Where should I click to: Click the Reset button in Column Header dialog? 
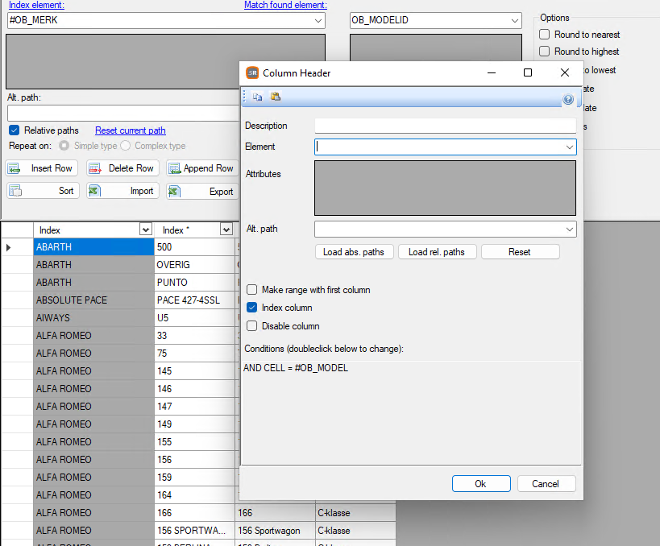[x=521, y=252]
